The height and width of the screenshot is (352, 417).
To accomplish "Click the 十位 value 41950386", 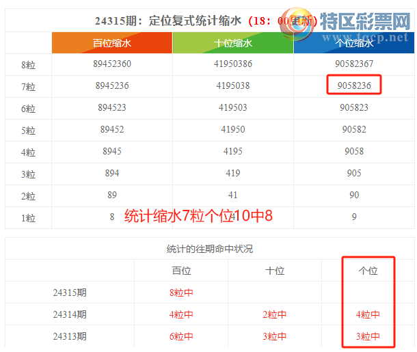I will tap(233, 64).
